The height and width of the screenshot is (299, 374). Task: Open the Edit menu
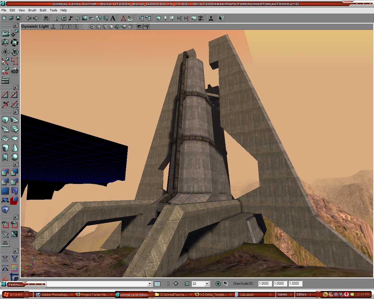pyautogui.click(x=12, y=10)
